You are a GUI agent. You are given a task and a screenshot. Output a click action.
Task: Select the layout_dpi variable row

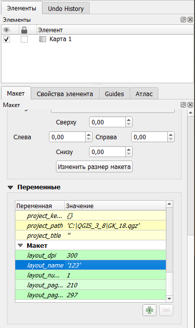click(91, 255)
